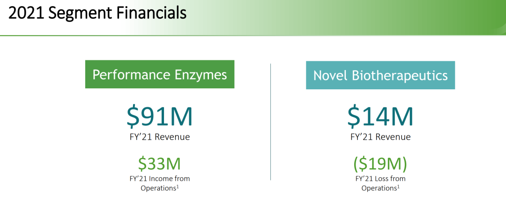Select the ($19M) loss figure
This screenshot has width=506, height=201.
pyautogui.click(x=380, y=164)
